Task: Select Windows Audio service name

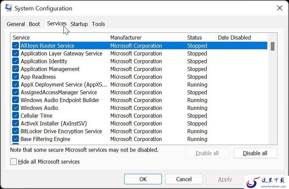Action: pos(39,108)
